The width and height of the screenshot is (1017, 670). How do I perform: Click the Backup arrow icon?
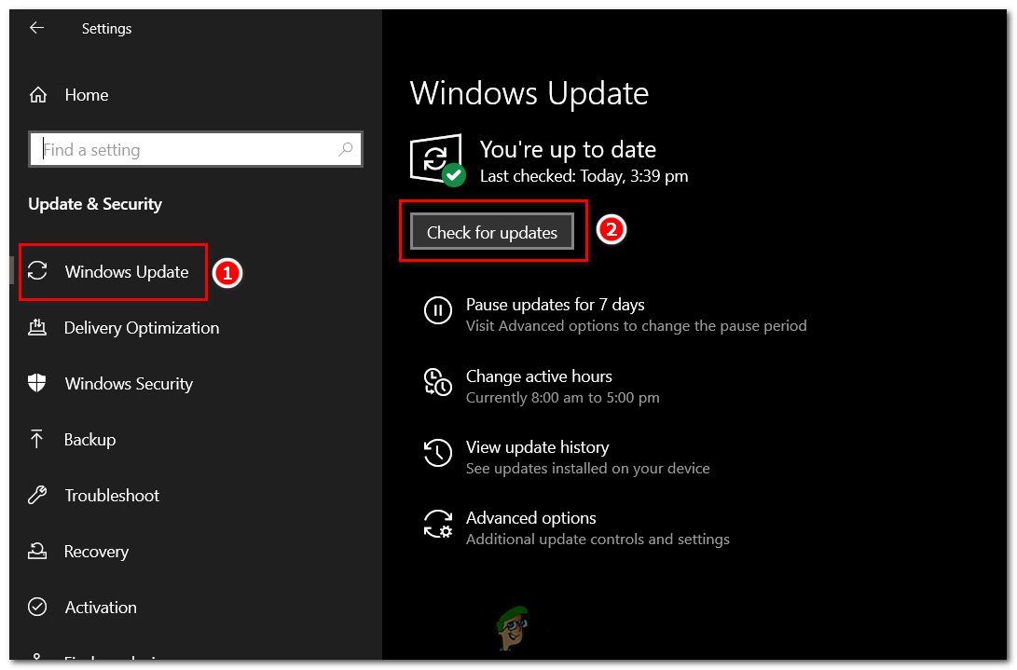click(37, 439)
